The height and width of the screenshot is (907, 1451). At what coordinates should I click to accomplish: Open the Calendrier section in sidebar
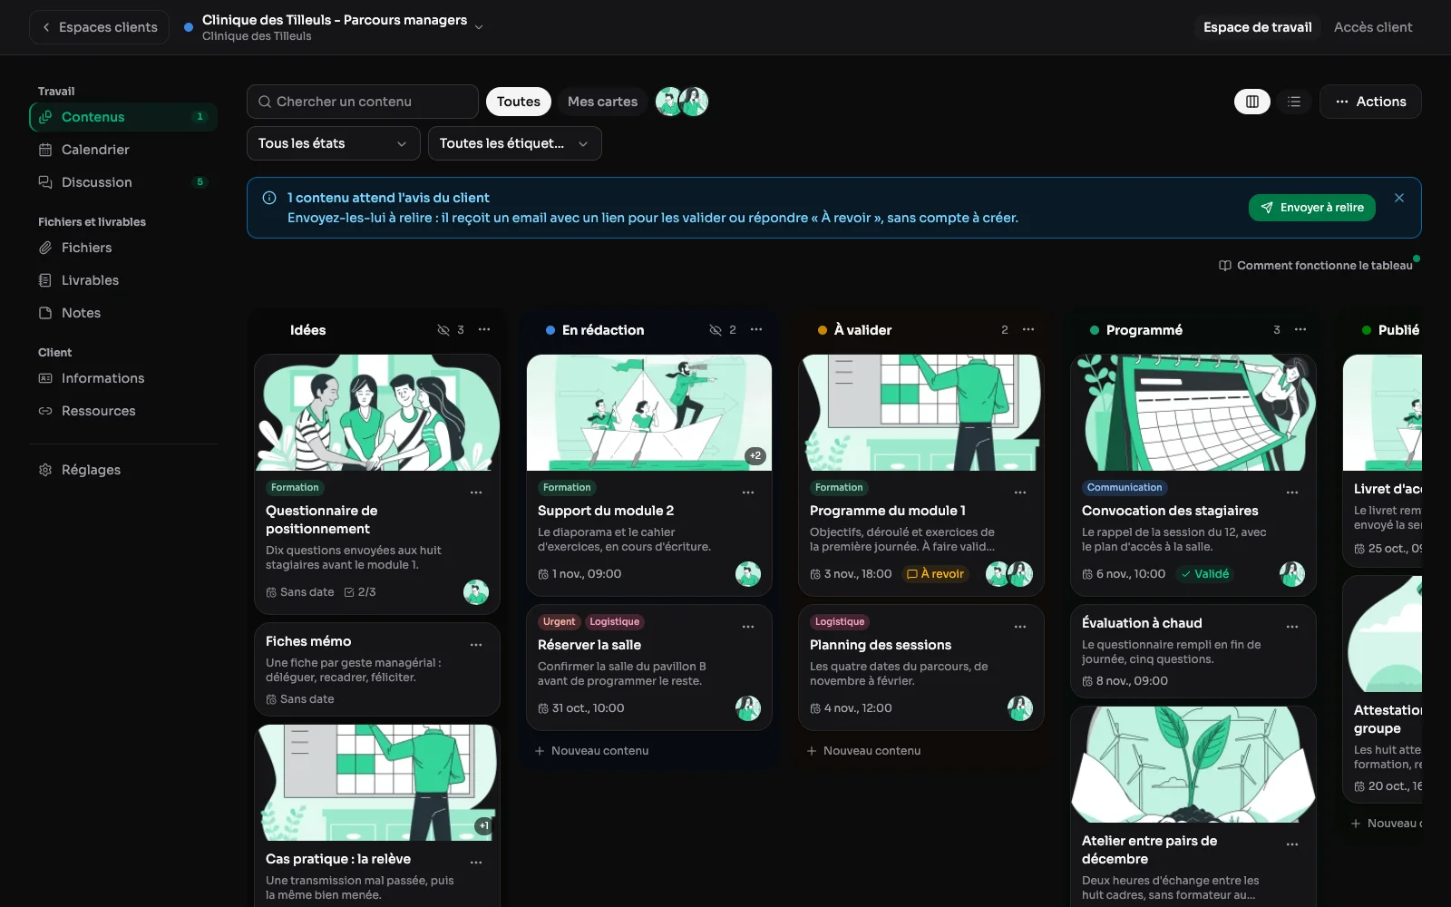[x=123, y=150]
